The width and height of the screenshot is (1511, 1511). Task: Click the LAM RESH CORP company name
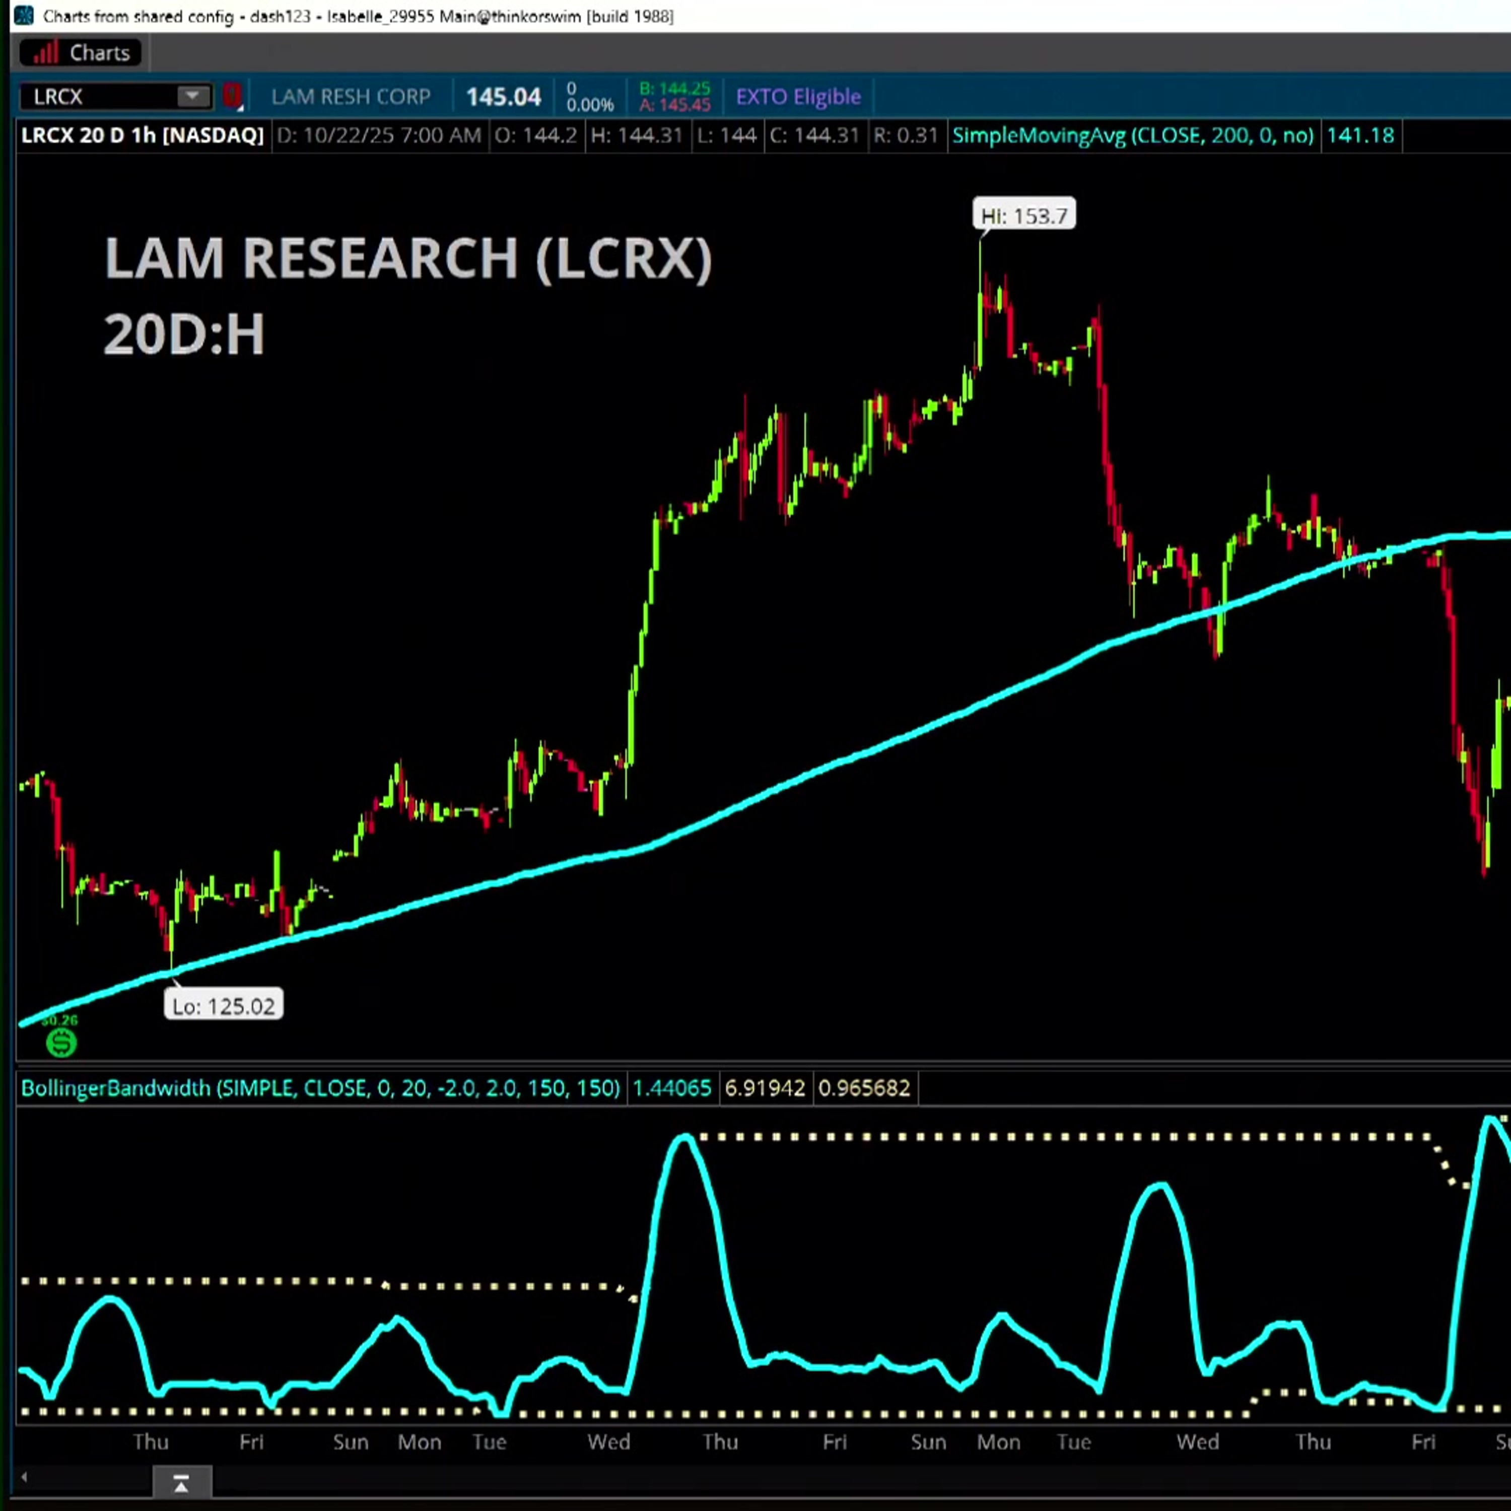351,96
